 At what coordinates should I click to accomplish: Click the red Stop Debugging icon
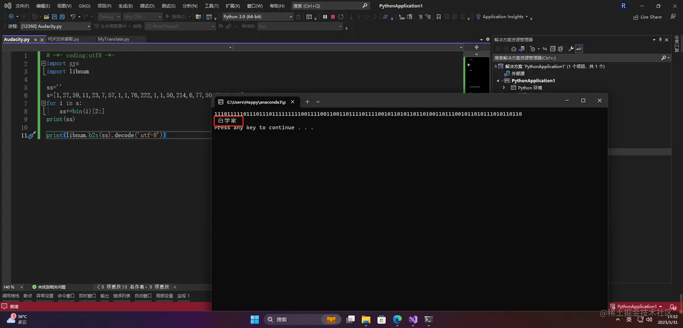click(x=333, y=17)
